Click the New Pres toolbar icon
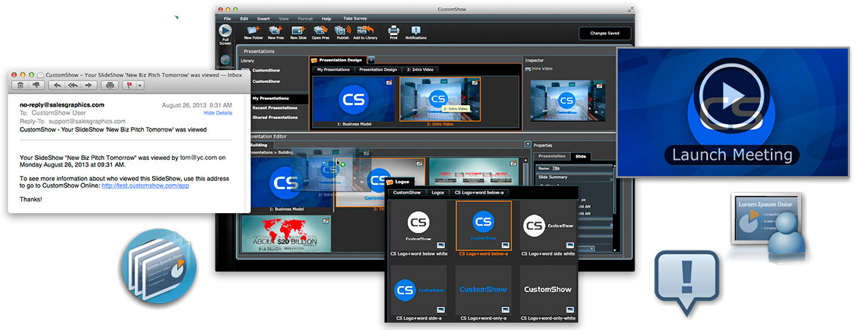856x330 pixels. tap(276, 31)
